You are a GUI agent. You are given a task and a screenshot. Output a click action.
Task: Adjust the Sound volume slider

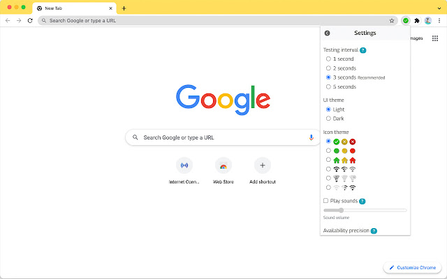point(365,211)
